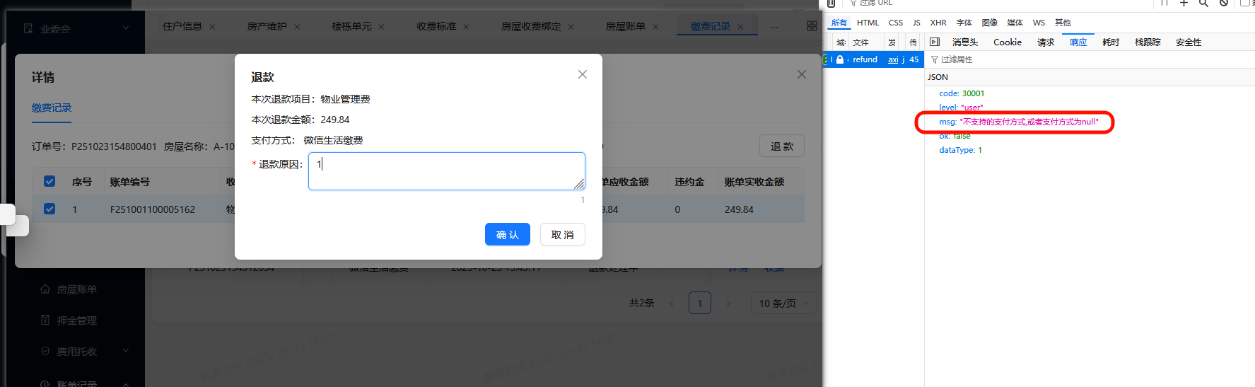Click the 确认 confirm button
This screenshot has width=1255, height=387.
coord(508,234)
